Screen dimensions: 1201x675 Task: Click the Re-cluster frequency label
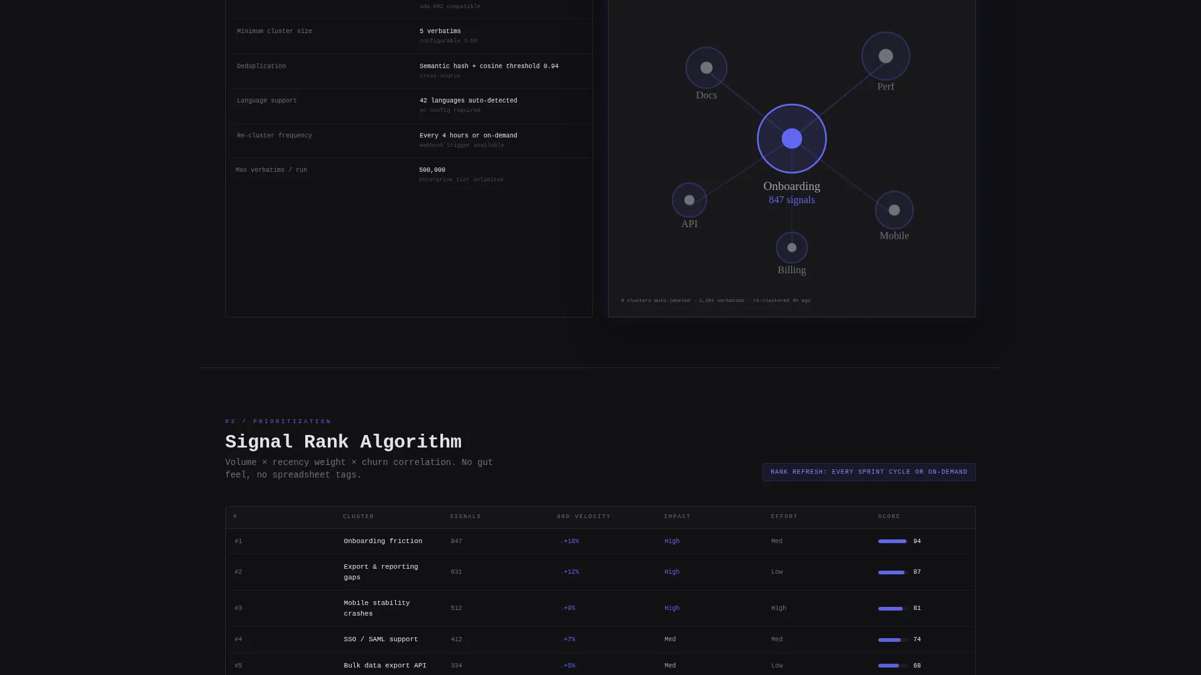[274, 136]
